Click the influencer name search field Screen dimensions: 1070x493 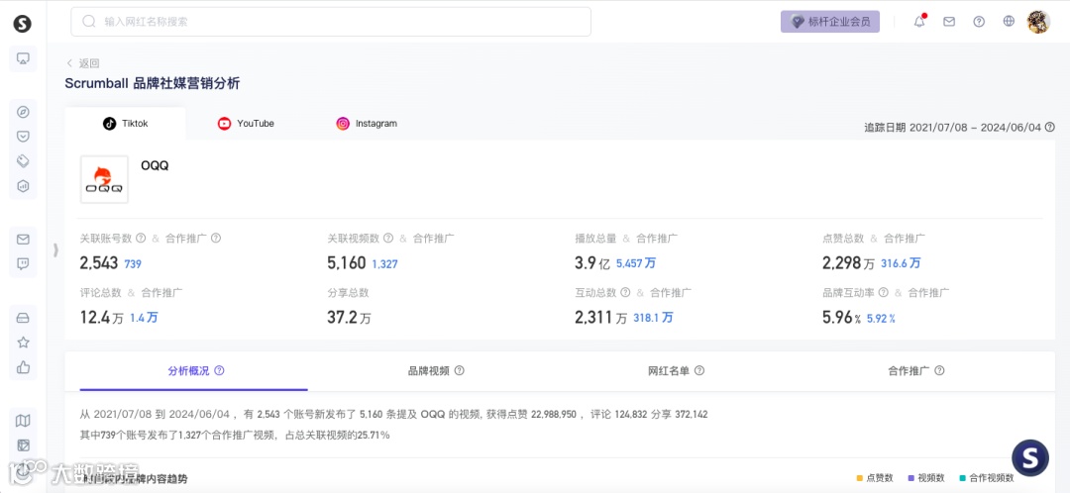click(331, 22)
